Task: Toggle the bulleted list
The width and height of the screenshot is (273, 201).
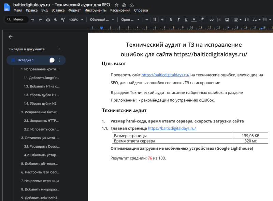Action: click(265, 20)
